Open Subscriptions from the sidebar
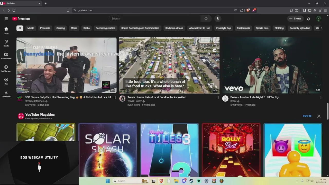The image size is (329, 185). pos(6,56)
